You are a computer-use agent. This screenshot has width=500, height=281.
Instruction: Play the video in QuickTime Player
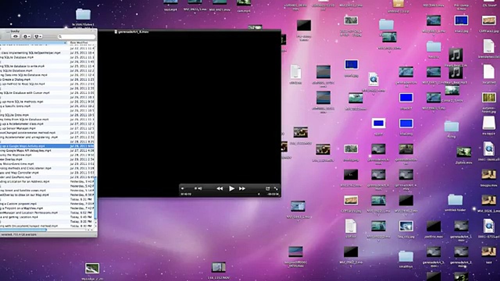[x=232, y=189]
